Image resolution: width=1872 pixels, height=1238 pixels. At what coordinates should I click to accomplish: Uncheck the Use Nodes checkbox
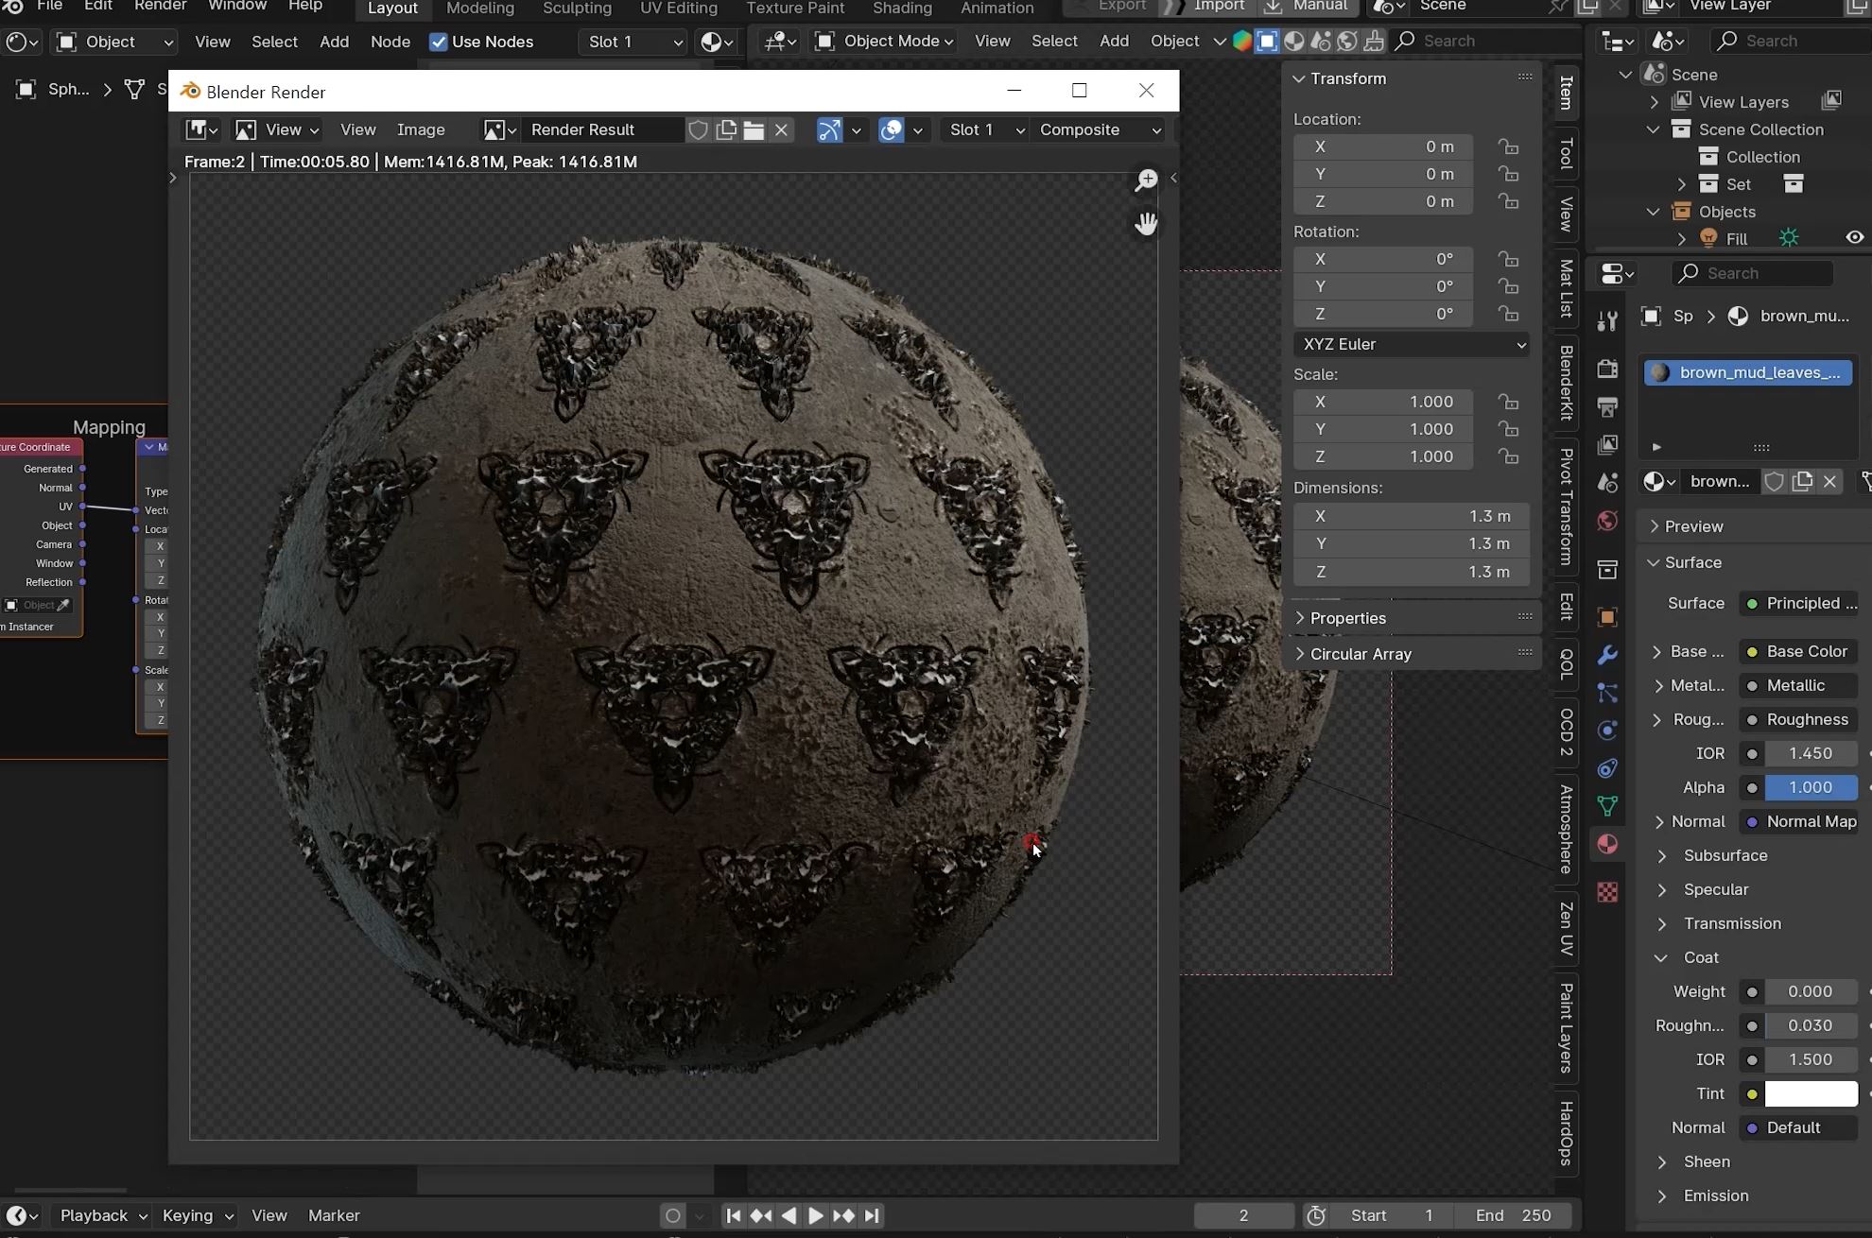pos(439,42)
